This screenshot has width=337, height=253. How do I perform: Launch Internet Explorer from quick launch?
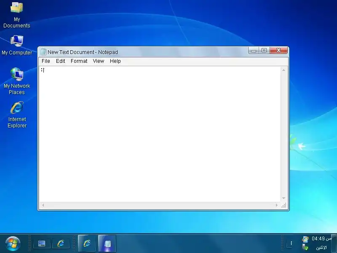[x=61, y=244]
